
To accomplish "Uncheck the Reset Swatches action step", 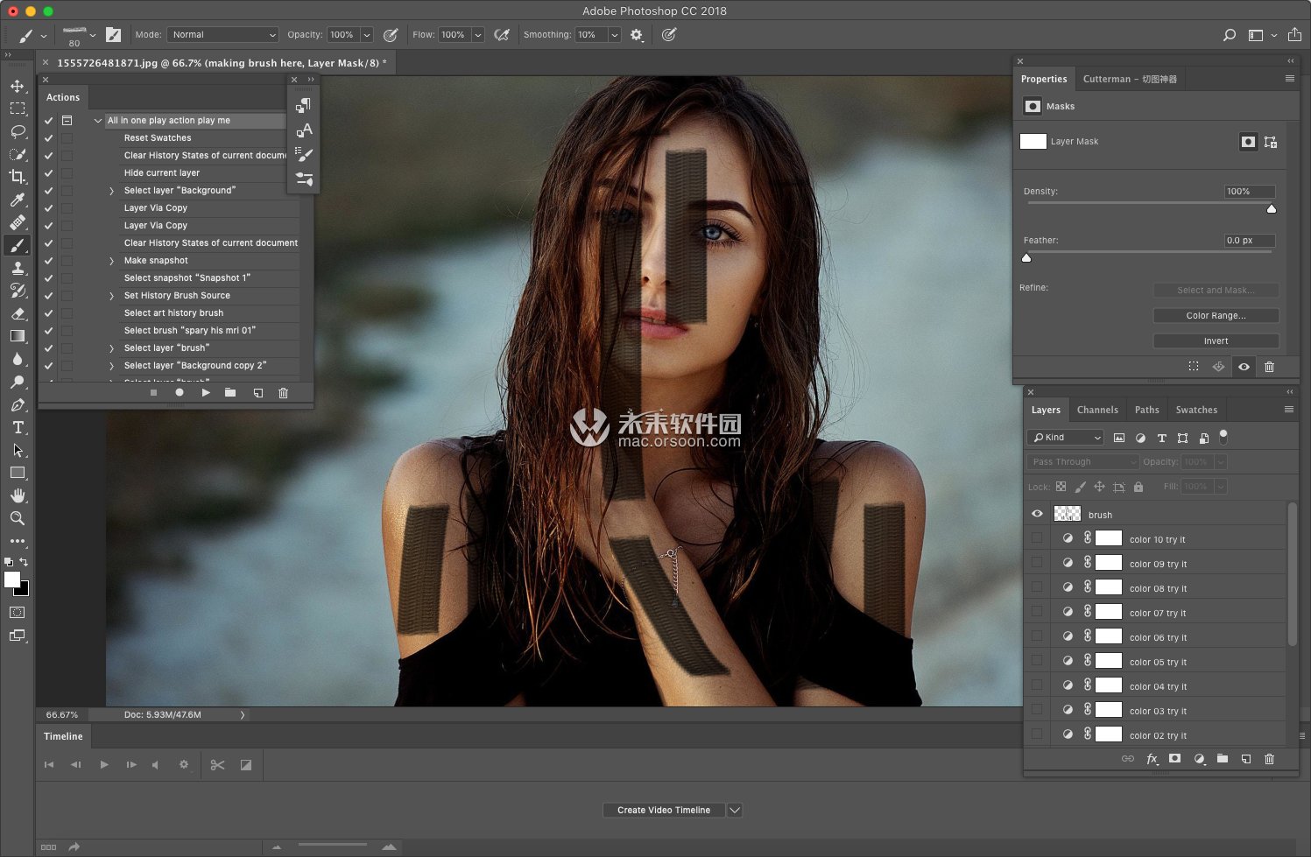I will (x=49, y=138).
